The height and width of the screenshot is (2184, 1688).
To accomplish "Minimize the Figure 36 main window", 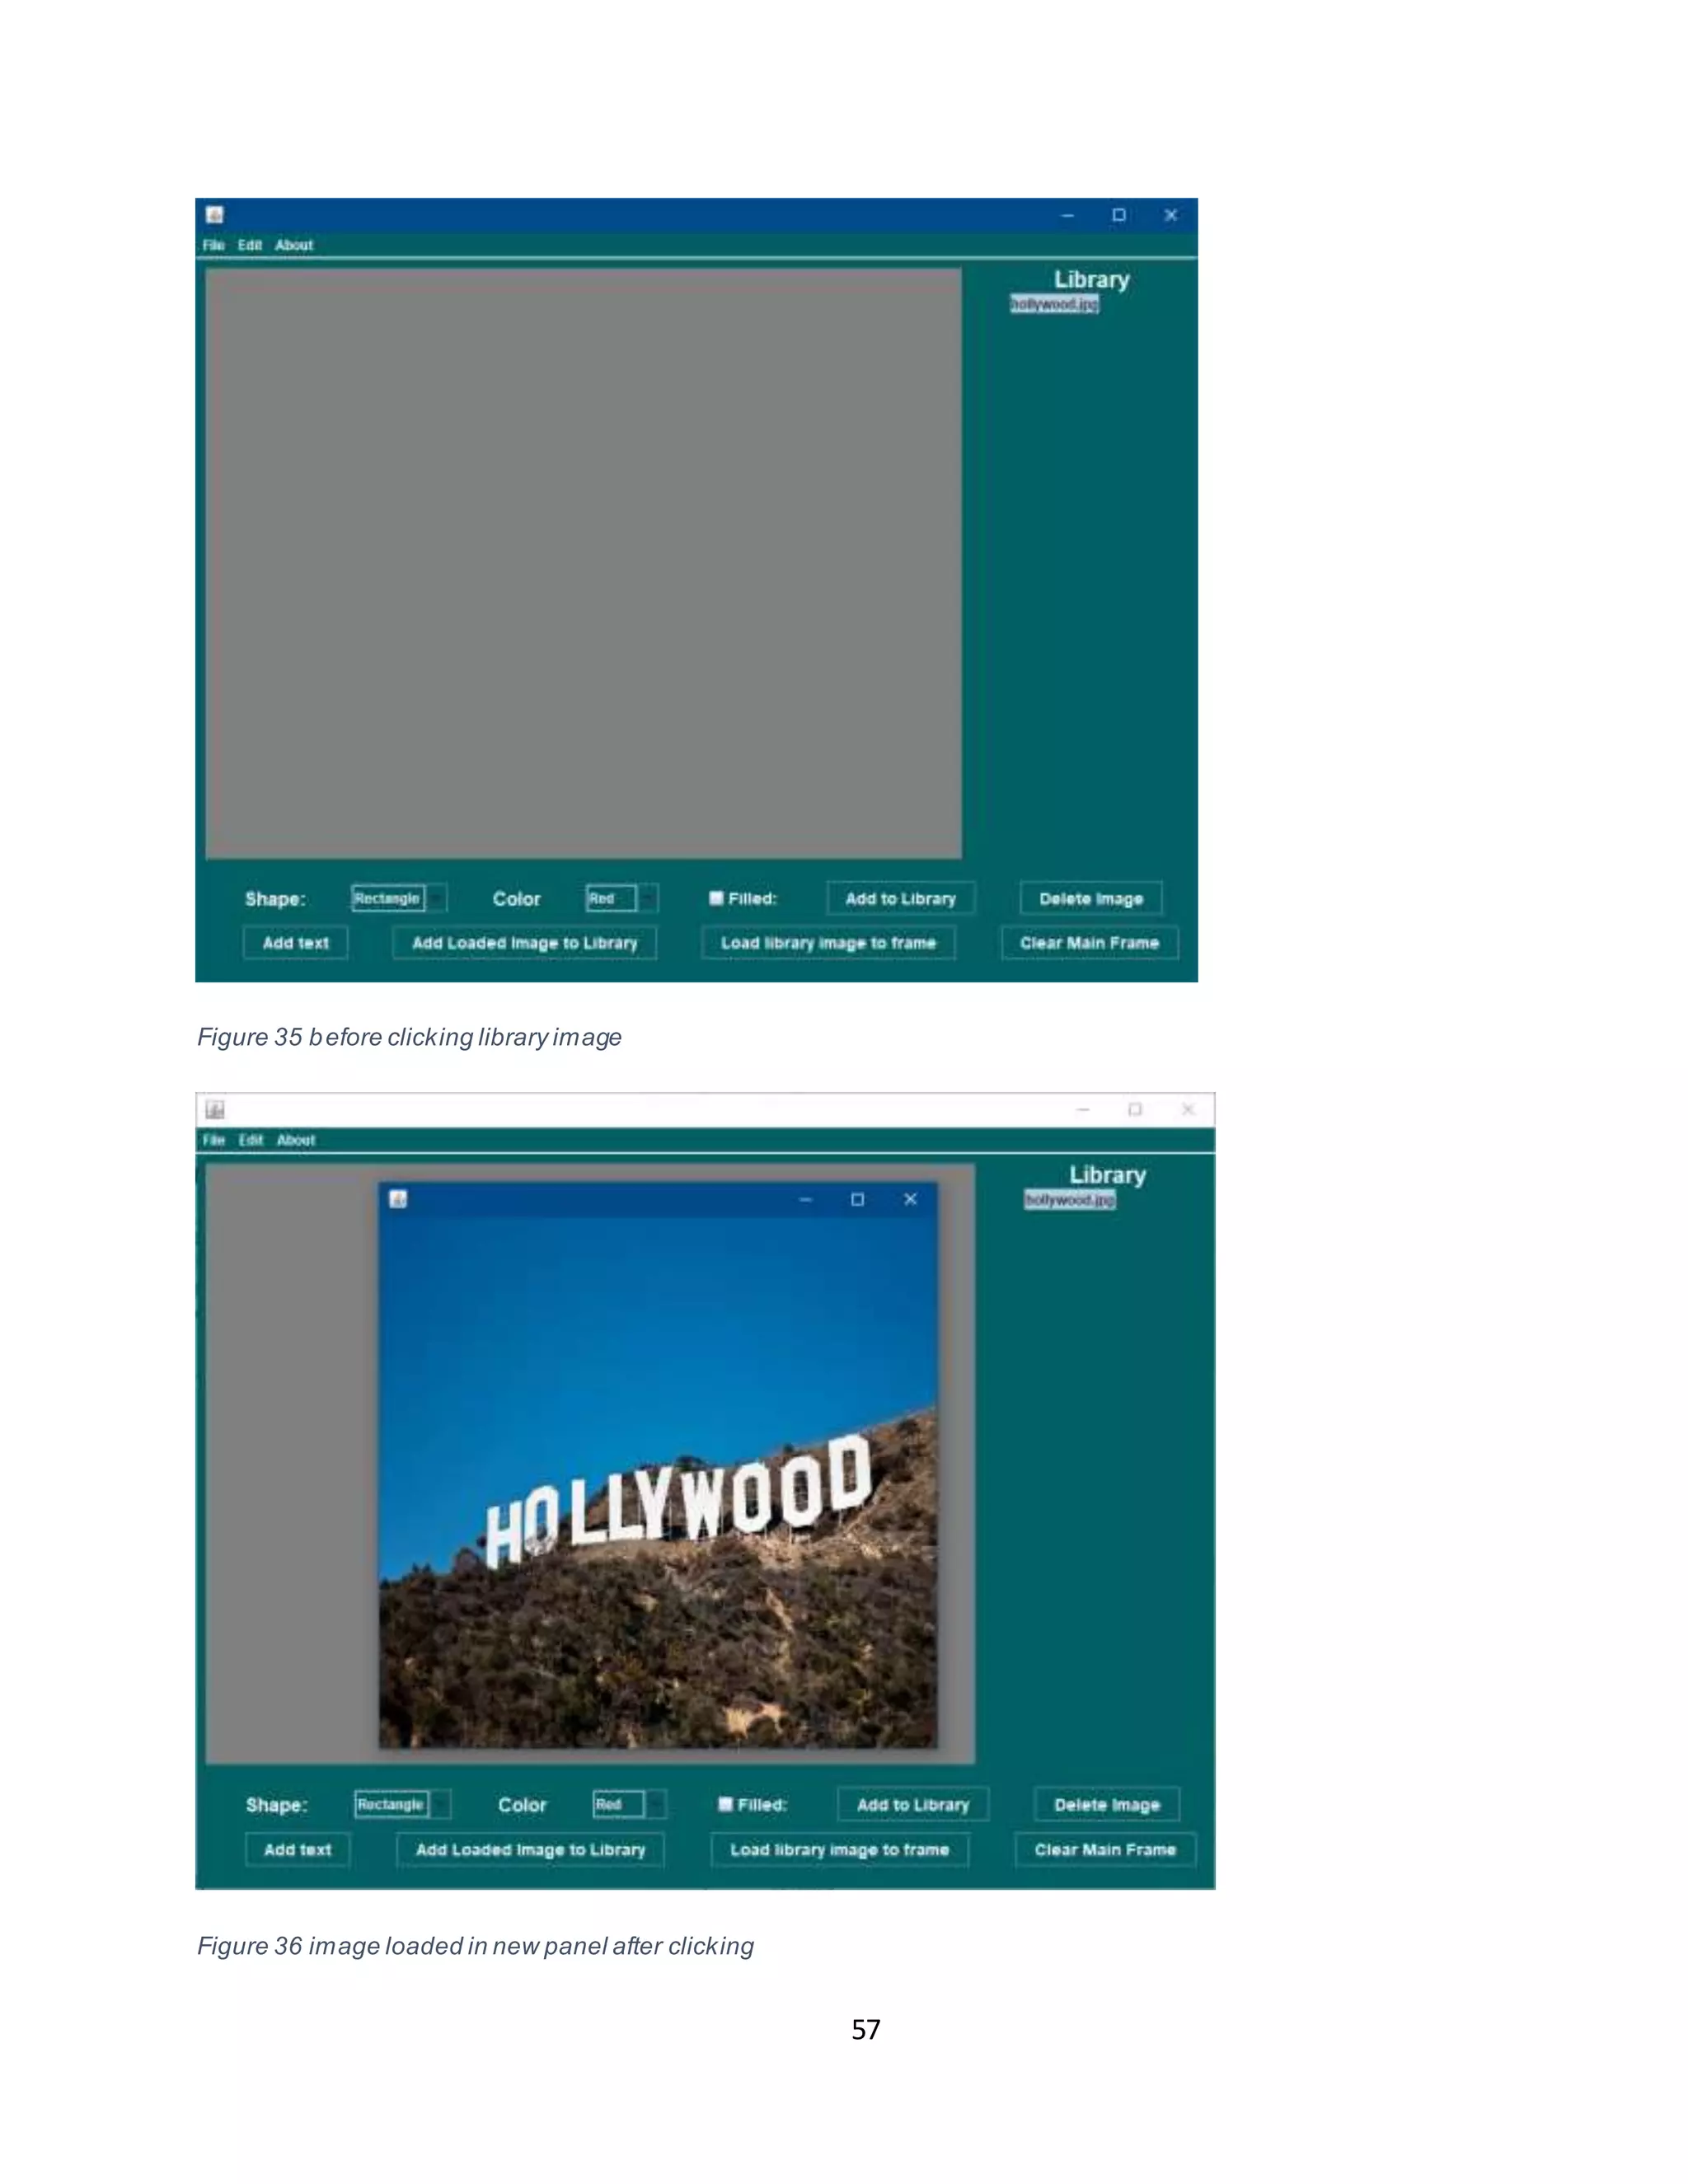I will [1083, 1109].
